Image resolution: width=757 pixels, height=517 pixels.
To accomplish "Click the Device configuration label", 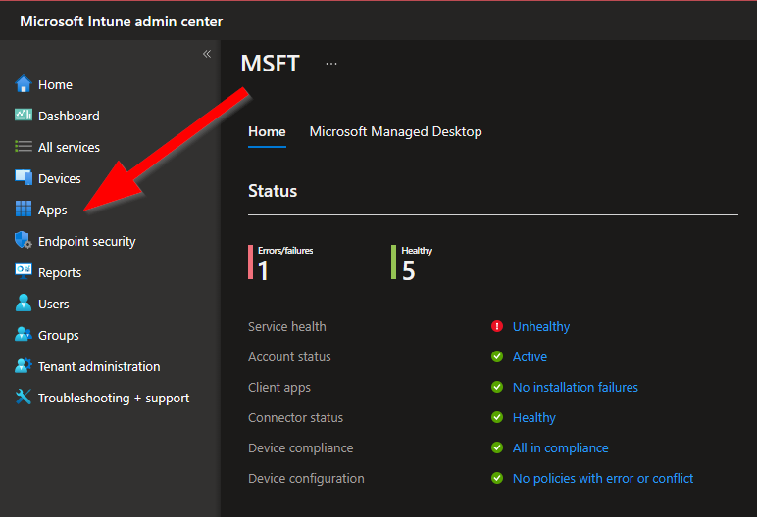I will click(306, 479).
